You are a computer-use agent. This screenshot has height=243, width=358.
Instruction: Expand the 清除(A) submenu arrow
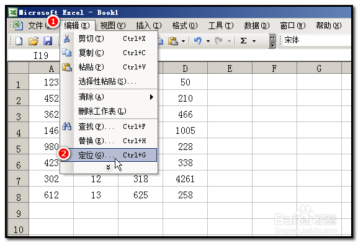point(151,97)
